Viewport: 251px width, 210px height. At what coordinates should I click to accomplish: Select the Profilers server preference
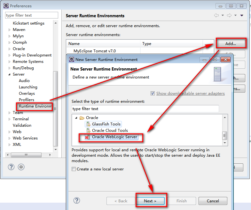click(x=27, y=100)
